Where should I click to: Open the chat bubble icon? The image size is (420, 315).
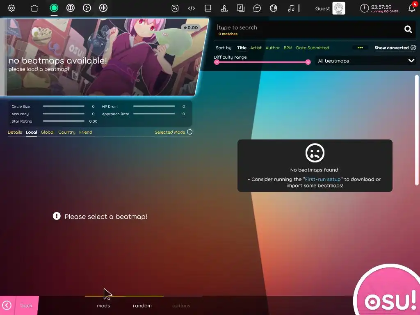[x=257, y=8]
